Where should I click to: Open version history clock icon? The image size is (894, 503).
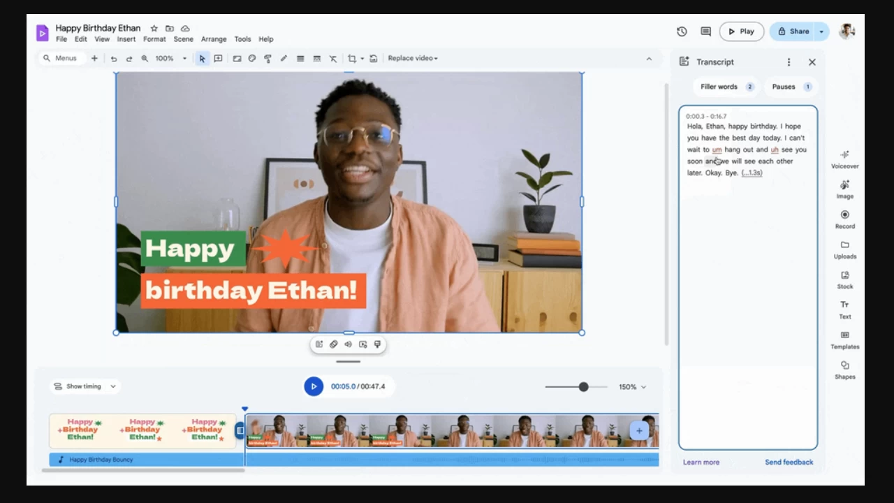click(682, 31)
